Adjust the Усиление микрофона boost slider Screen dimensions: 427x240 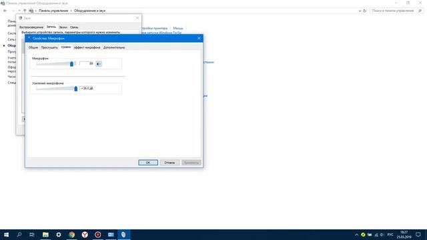75,89
